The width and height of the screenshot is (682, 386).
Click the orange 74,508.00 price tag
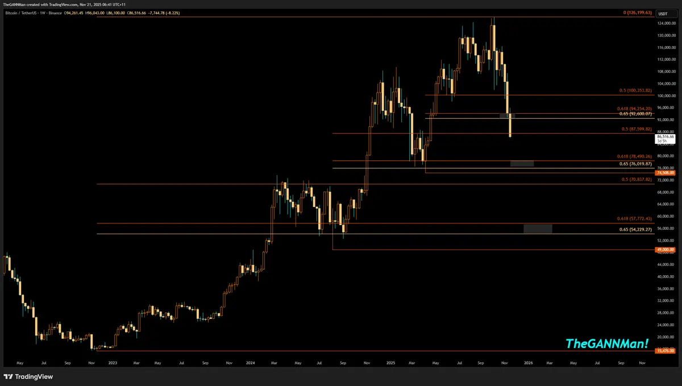point(665,173)
